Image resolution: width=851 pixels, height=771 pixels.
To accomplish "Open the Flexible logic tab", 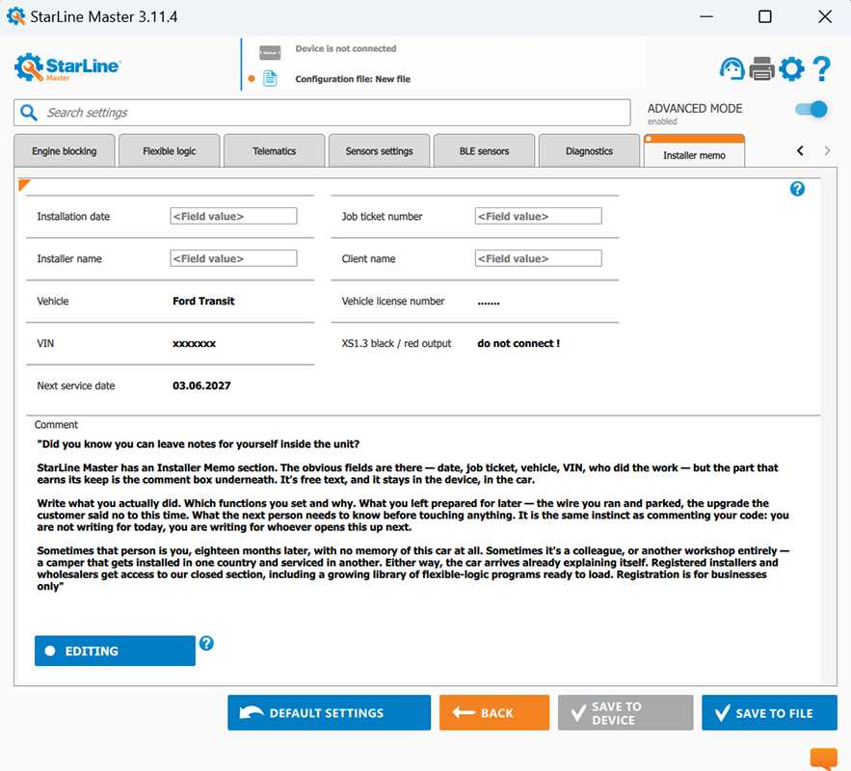I will [x=170, y=151].
